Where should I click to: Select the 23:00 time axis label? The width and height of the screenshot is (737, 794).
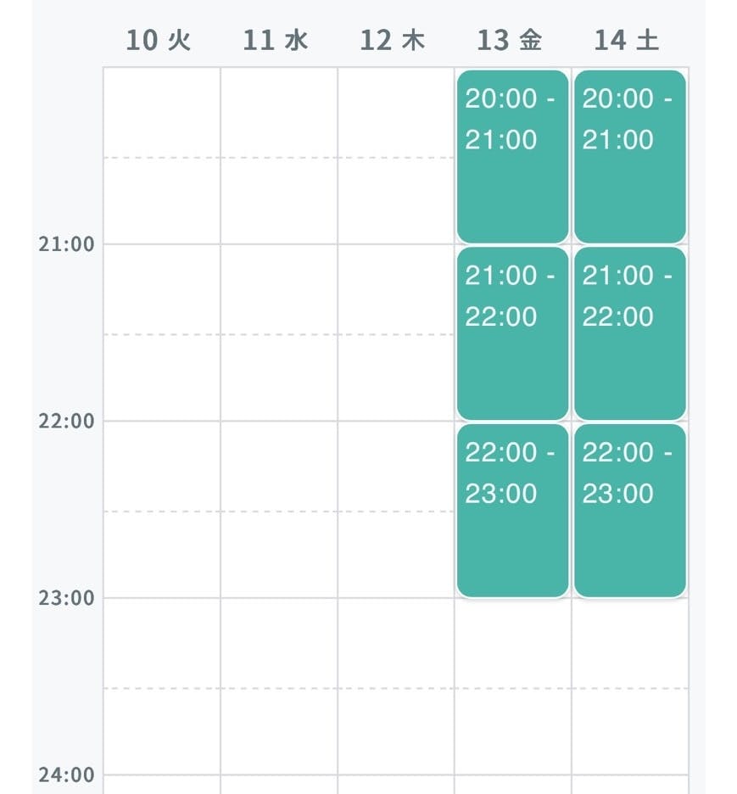point(66,598)
